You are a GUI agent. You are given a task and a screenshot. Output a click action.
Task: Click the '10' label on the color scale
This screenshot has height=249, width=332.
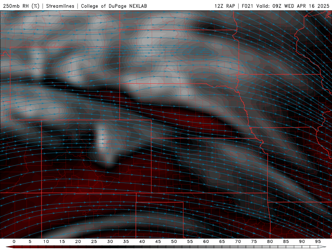(46, 242)
